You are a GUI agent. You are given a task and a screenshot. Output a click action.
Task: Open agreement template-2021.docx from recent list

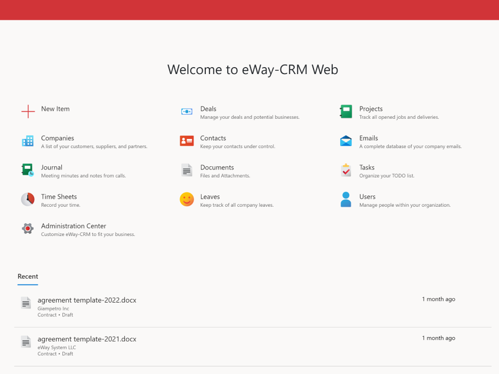coord(87,339)
